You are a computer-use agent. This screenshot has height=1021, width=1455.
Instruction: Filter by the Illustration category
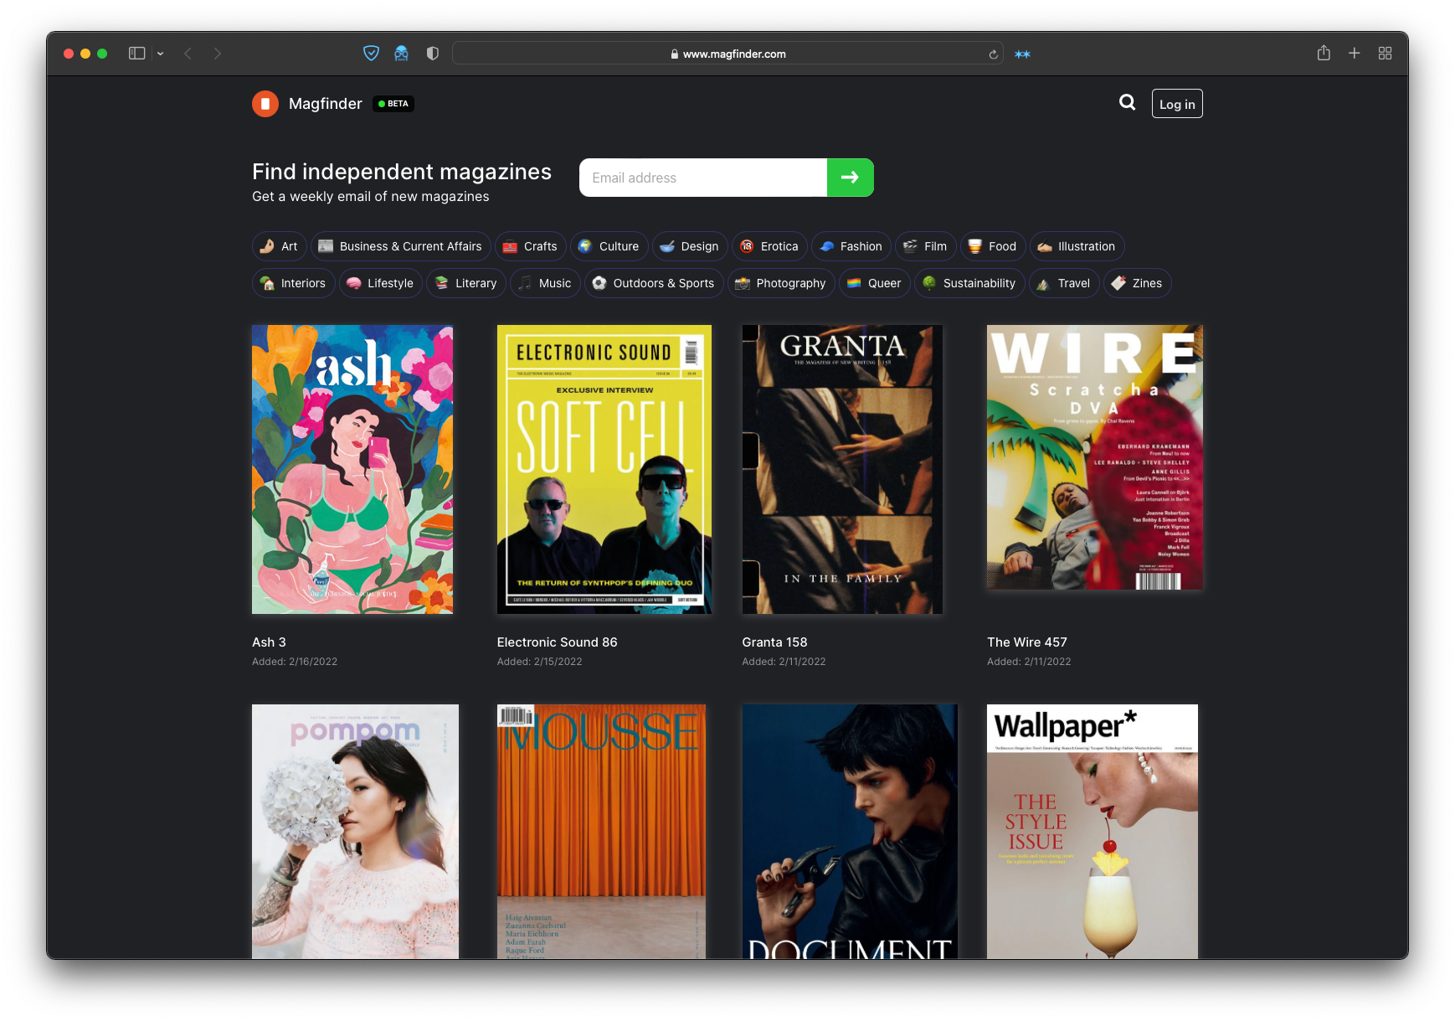point(1077,246)
